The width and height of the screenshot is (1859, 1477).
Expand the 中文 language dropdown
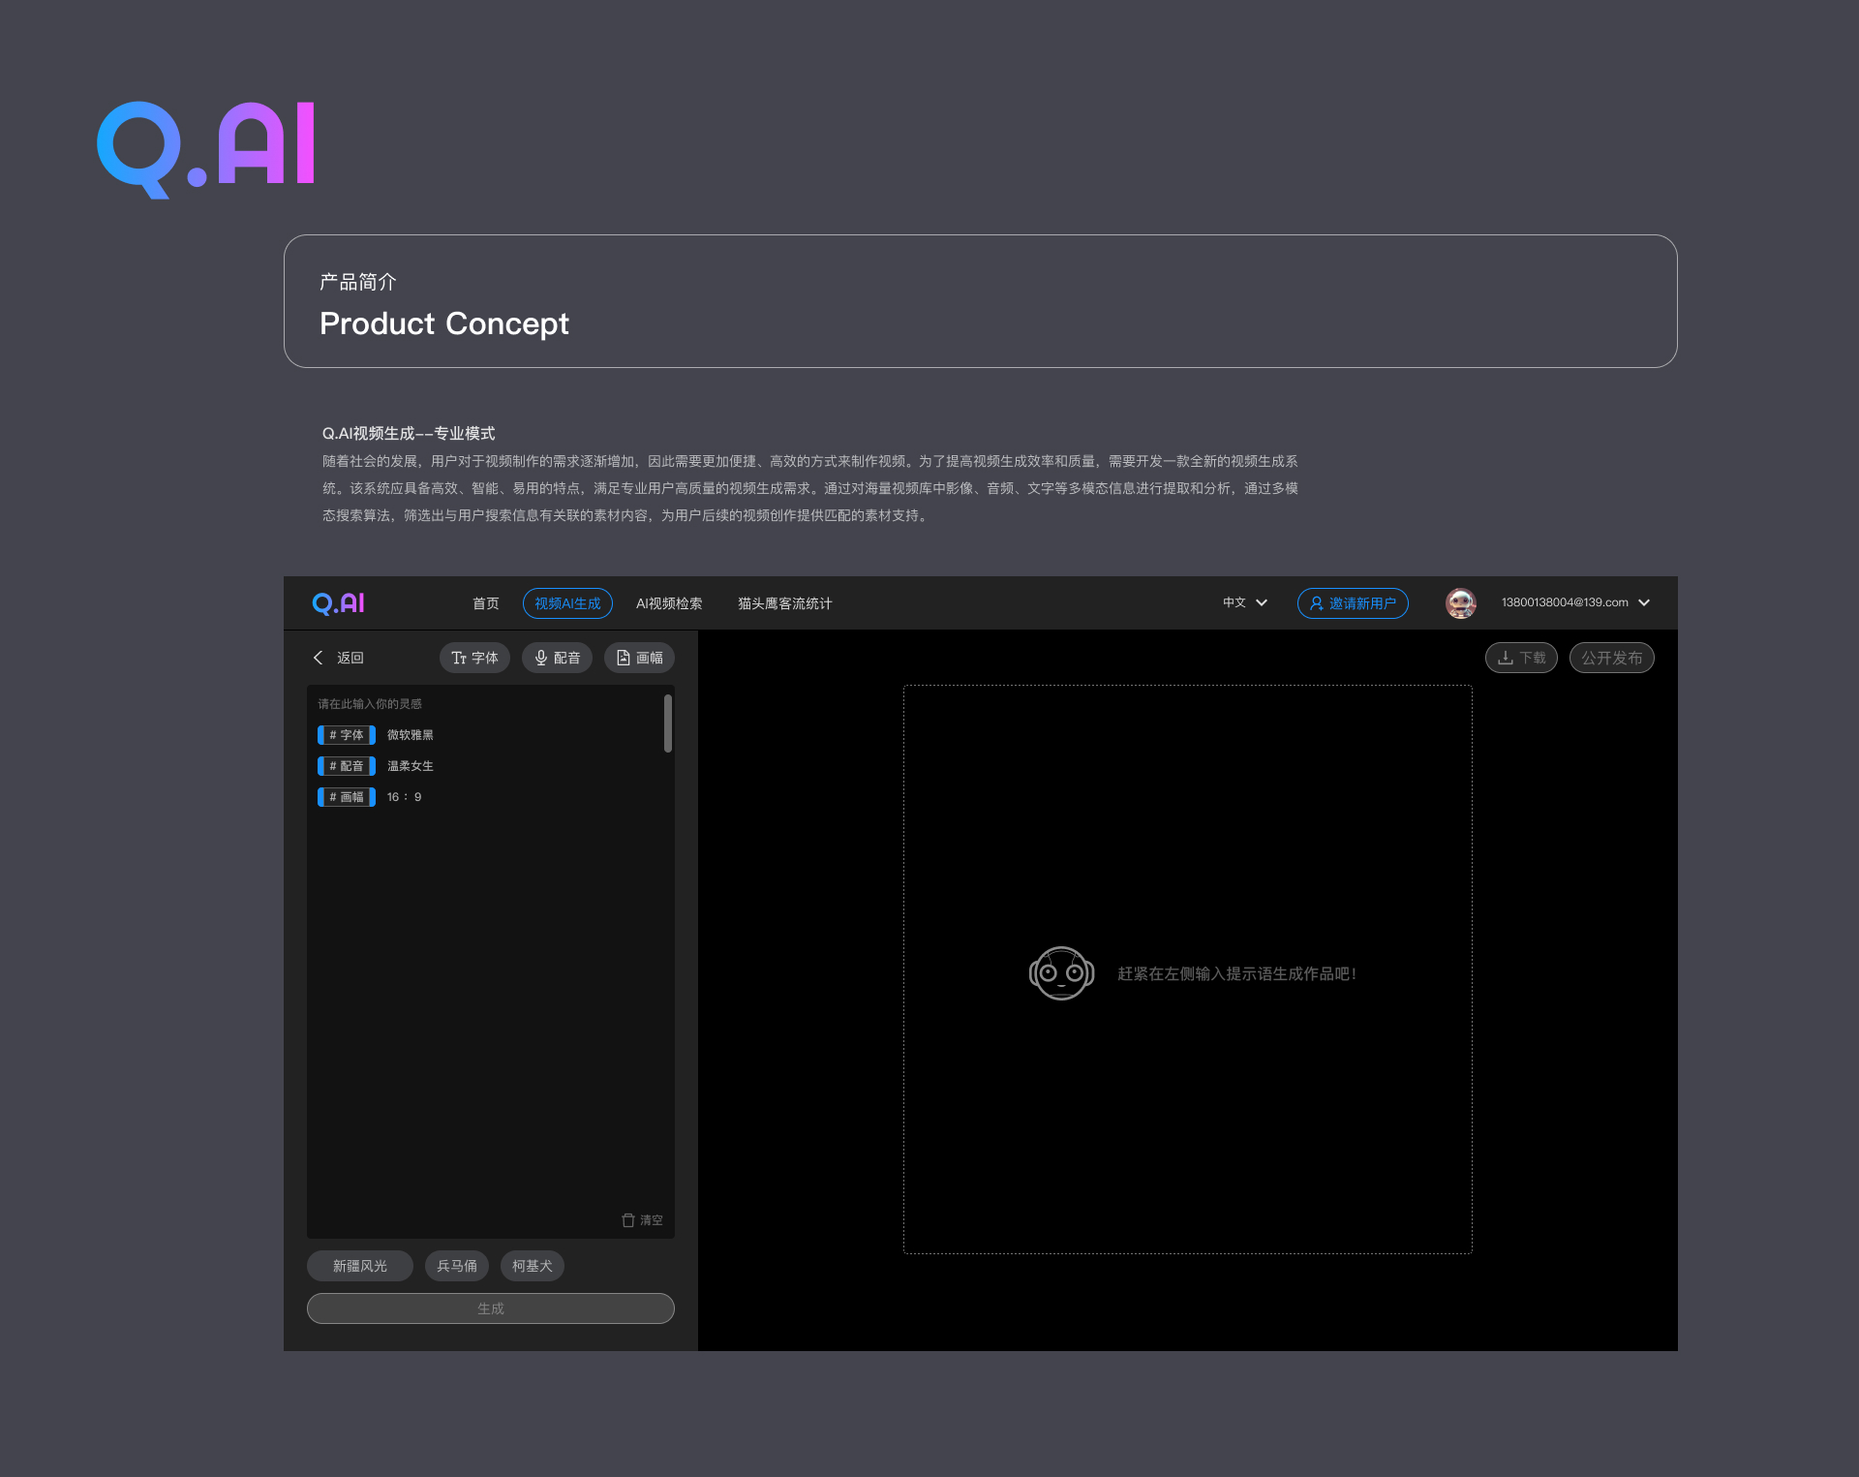(x=1245, y=602)
